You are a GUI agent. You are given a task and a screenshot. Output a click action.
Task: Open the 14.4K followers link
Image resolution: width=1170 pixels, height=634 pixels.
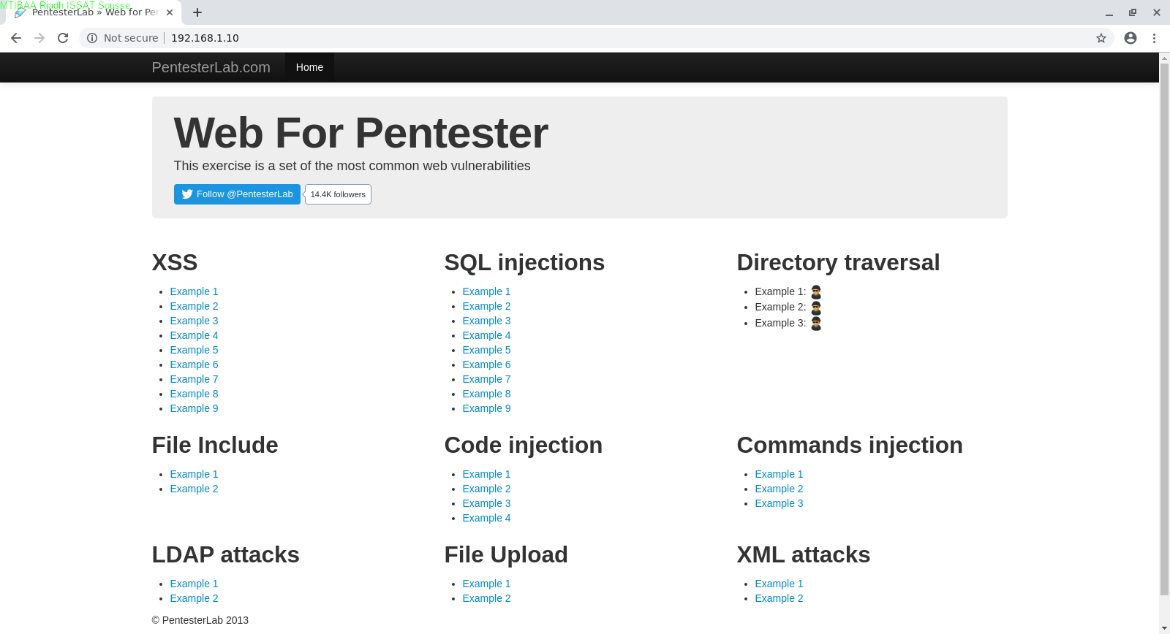338,194
